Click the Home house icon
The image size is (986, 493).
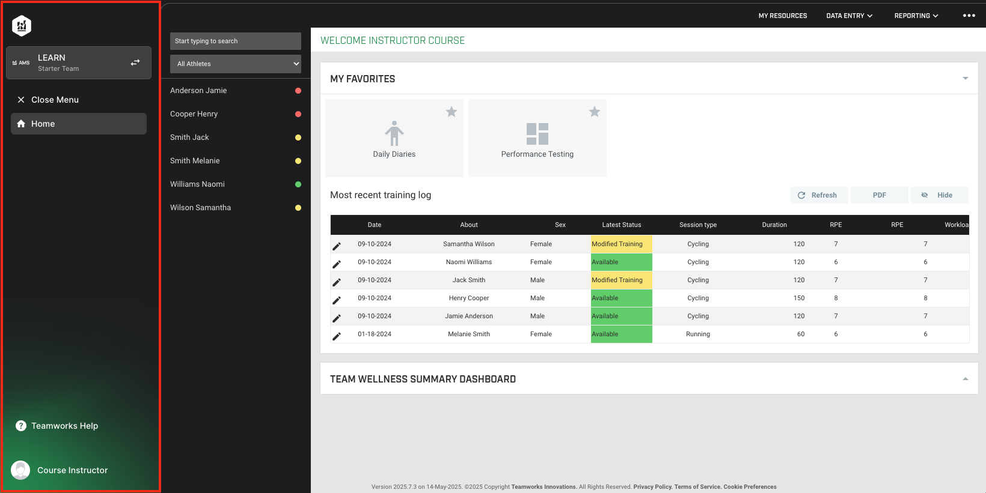point(21,124)
